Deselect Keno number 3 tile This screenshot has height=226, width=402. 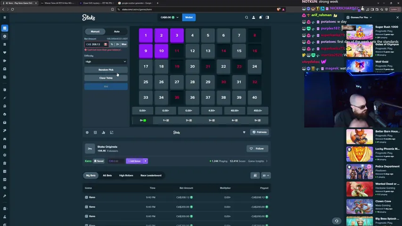point(177,35)
